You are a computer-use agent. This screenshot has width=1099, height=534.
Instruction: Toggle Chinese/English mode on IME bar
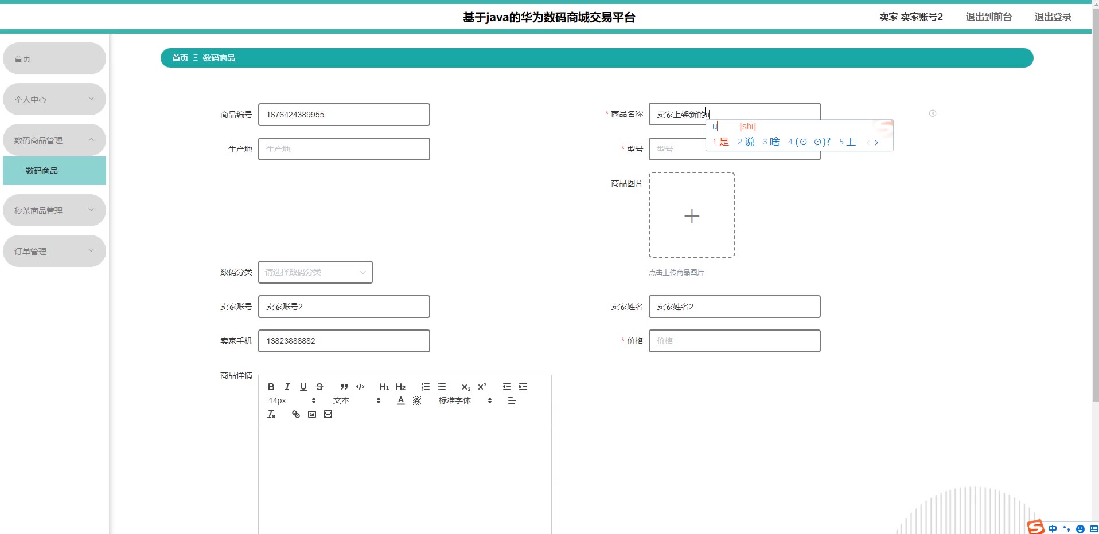1053,529
